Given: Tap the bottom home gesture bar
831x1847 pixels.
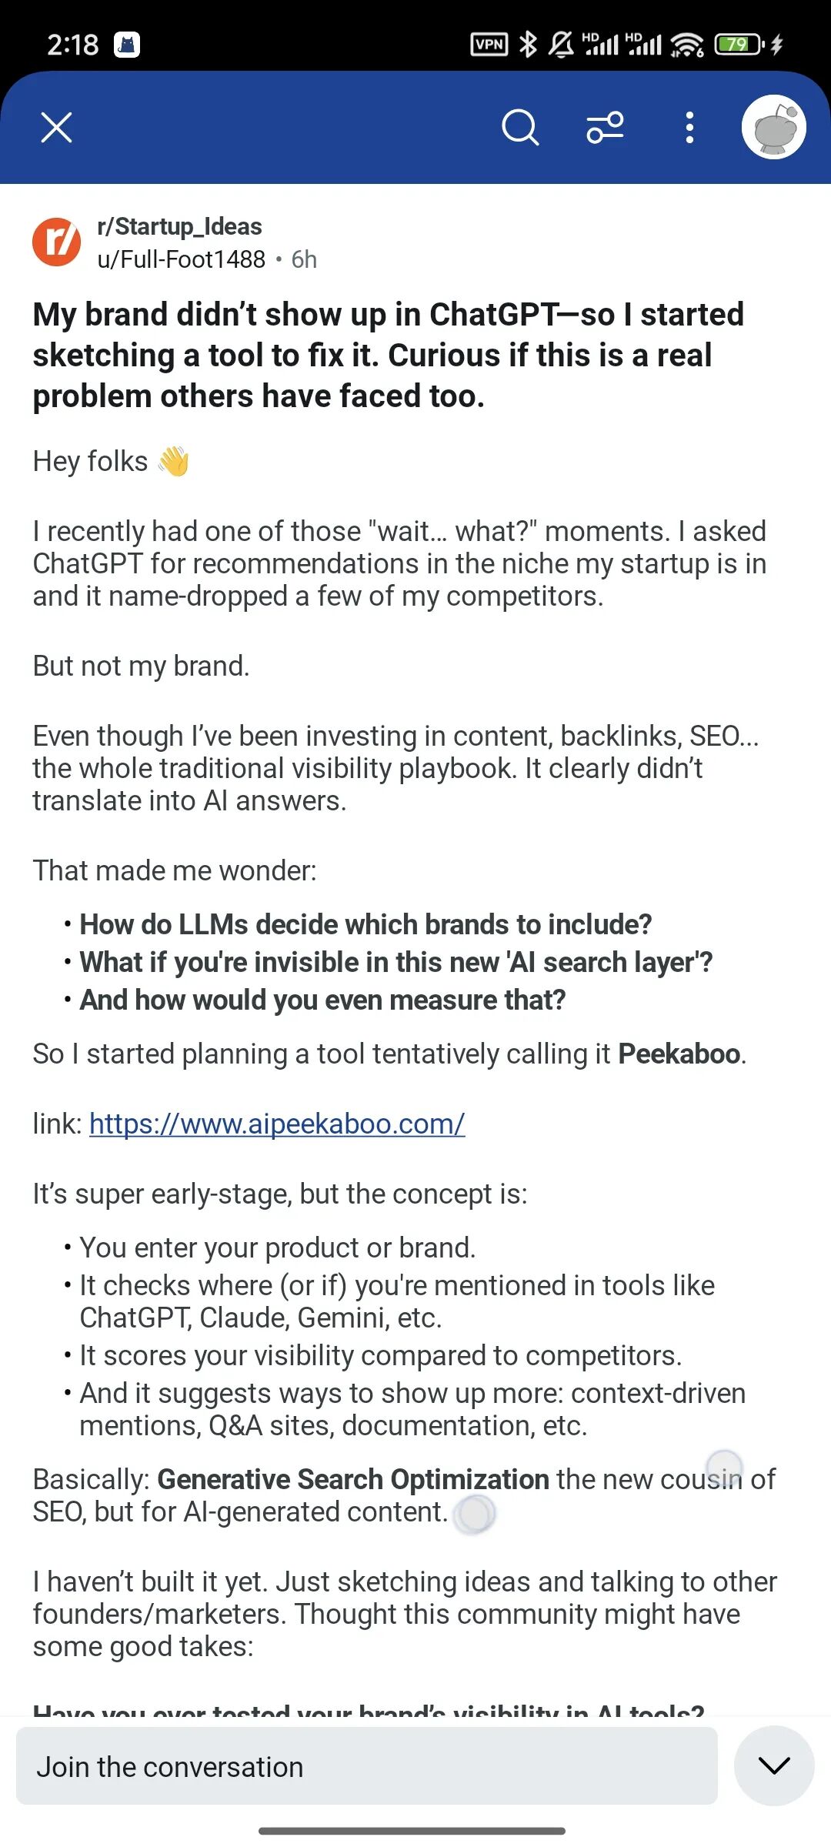Looking at the screenshot, I should (x=412, y=1831).
